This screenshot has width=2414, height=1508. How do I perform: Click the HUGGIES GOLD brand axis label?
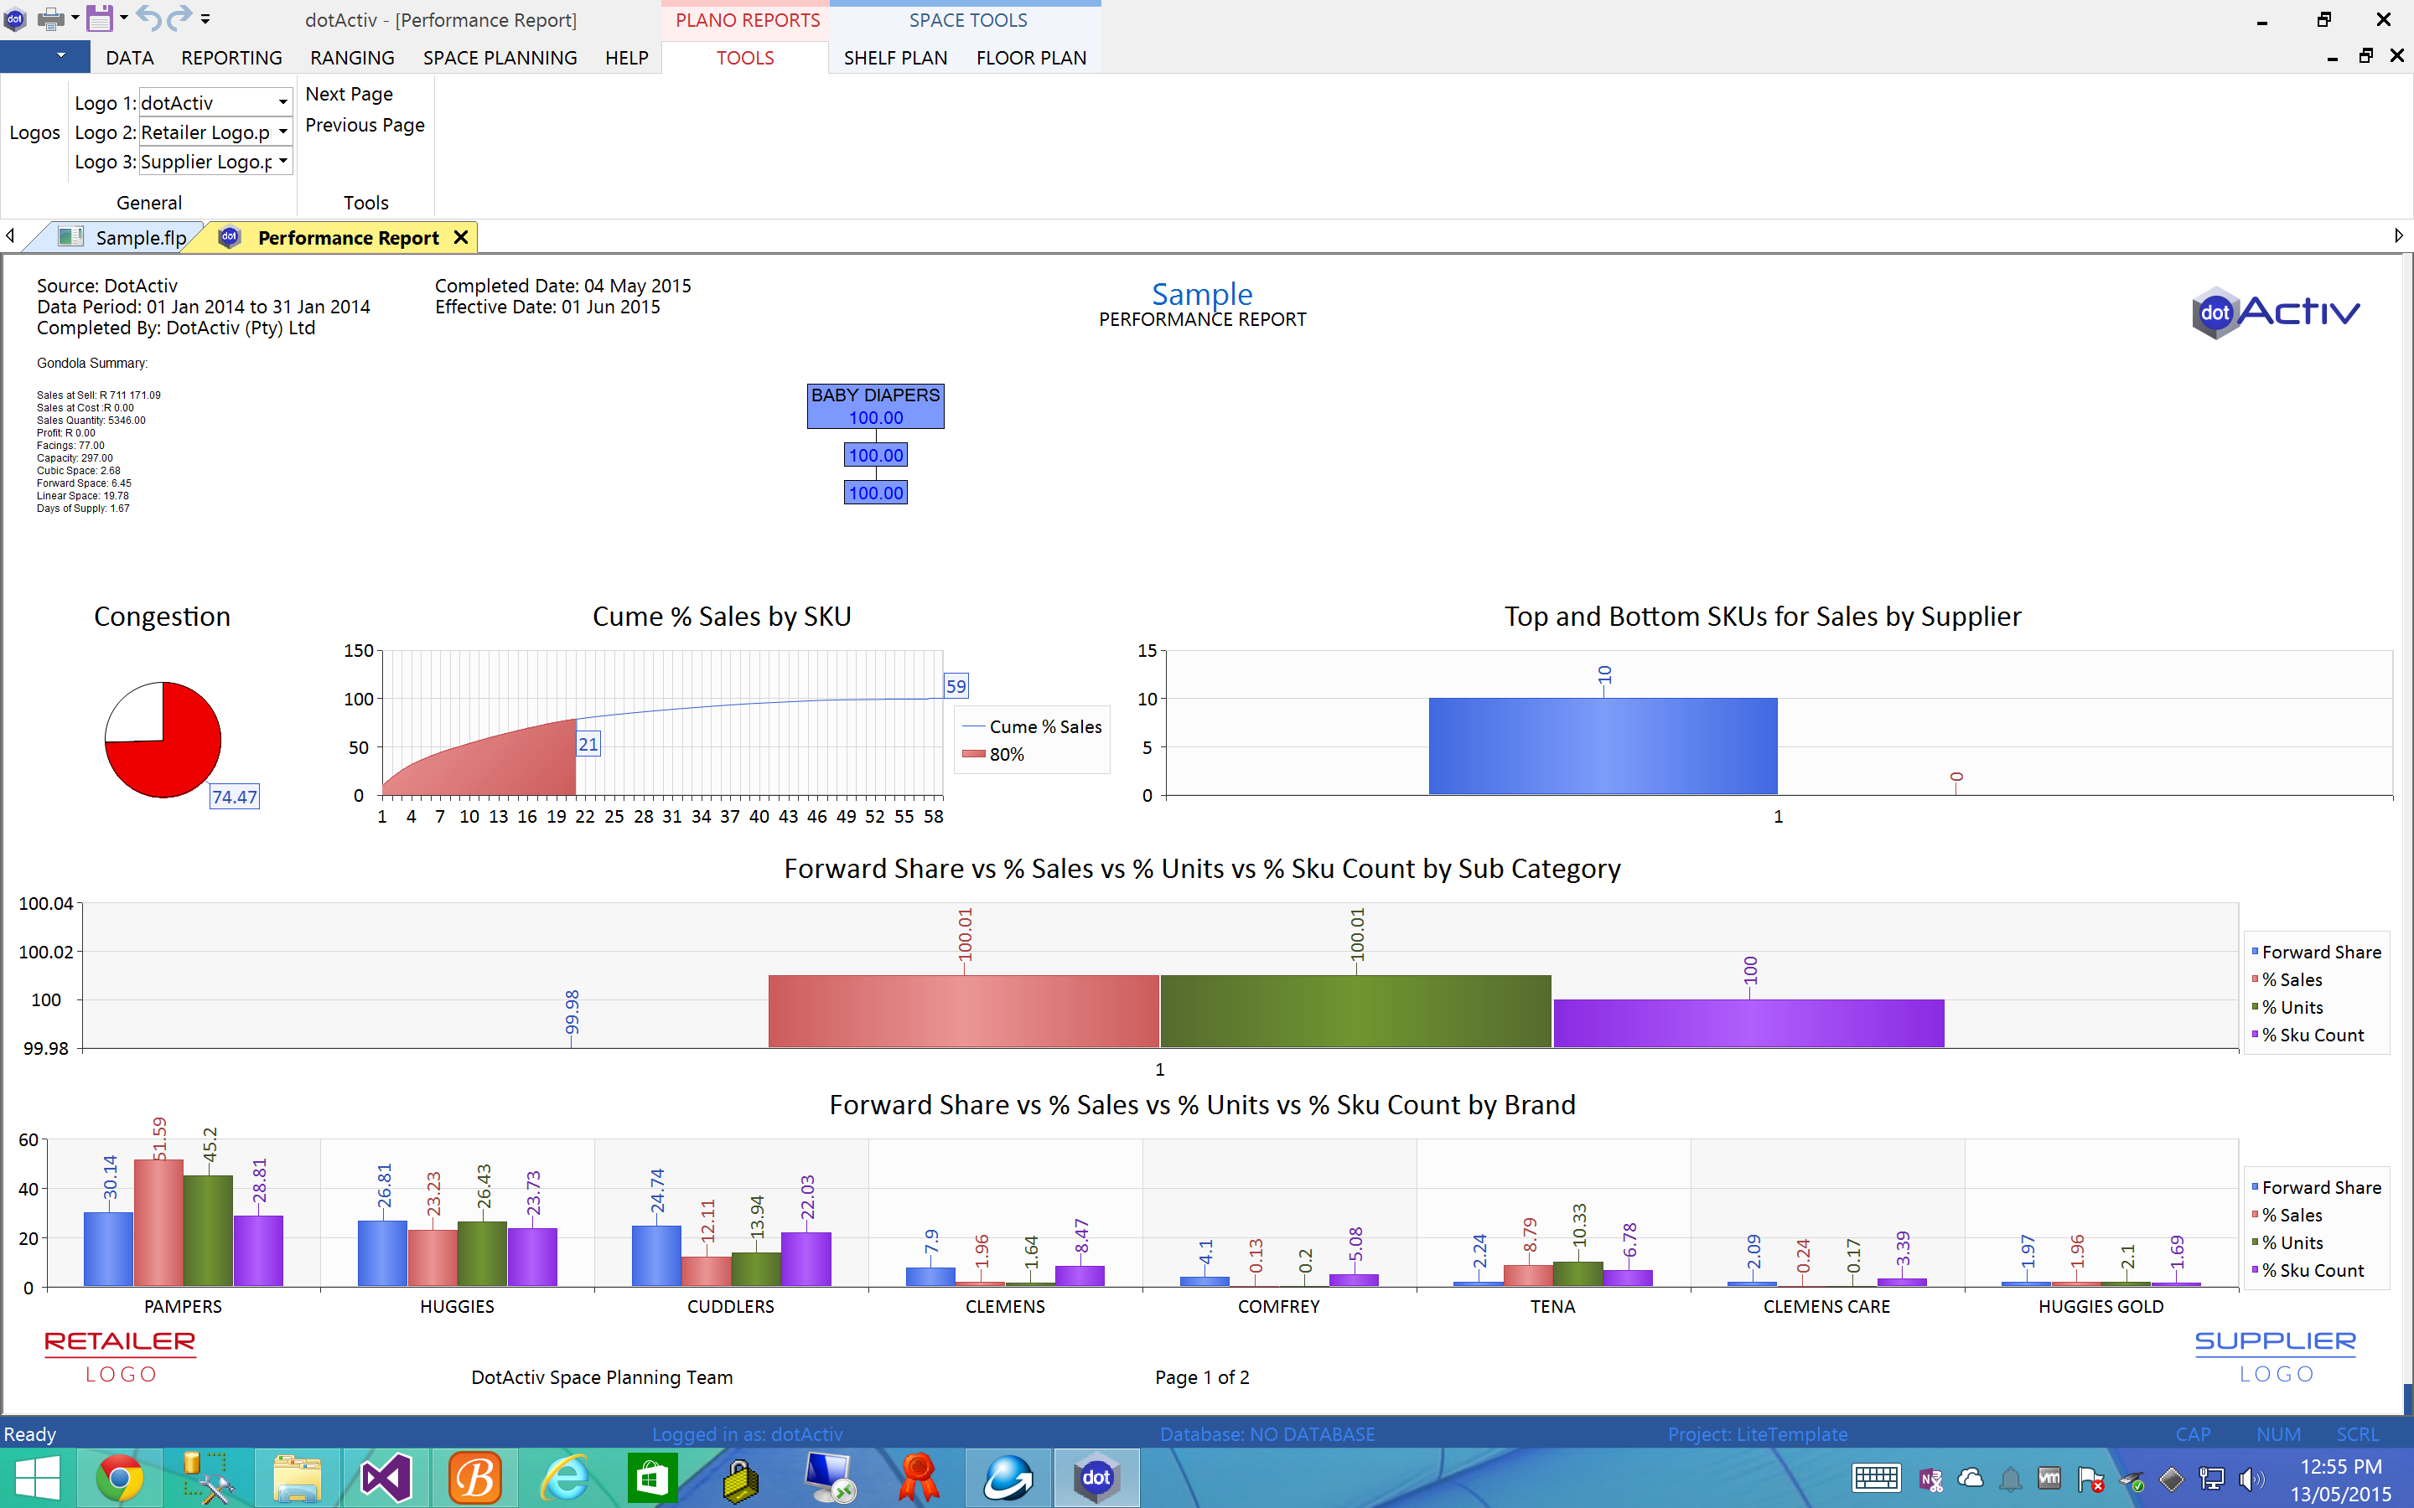pos(2101,1307)
